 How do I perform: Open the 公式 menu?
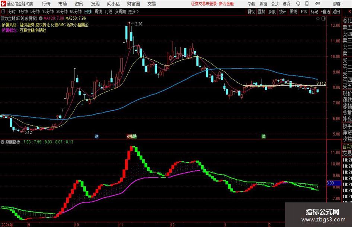tap(275, 4)
